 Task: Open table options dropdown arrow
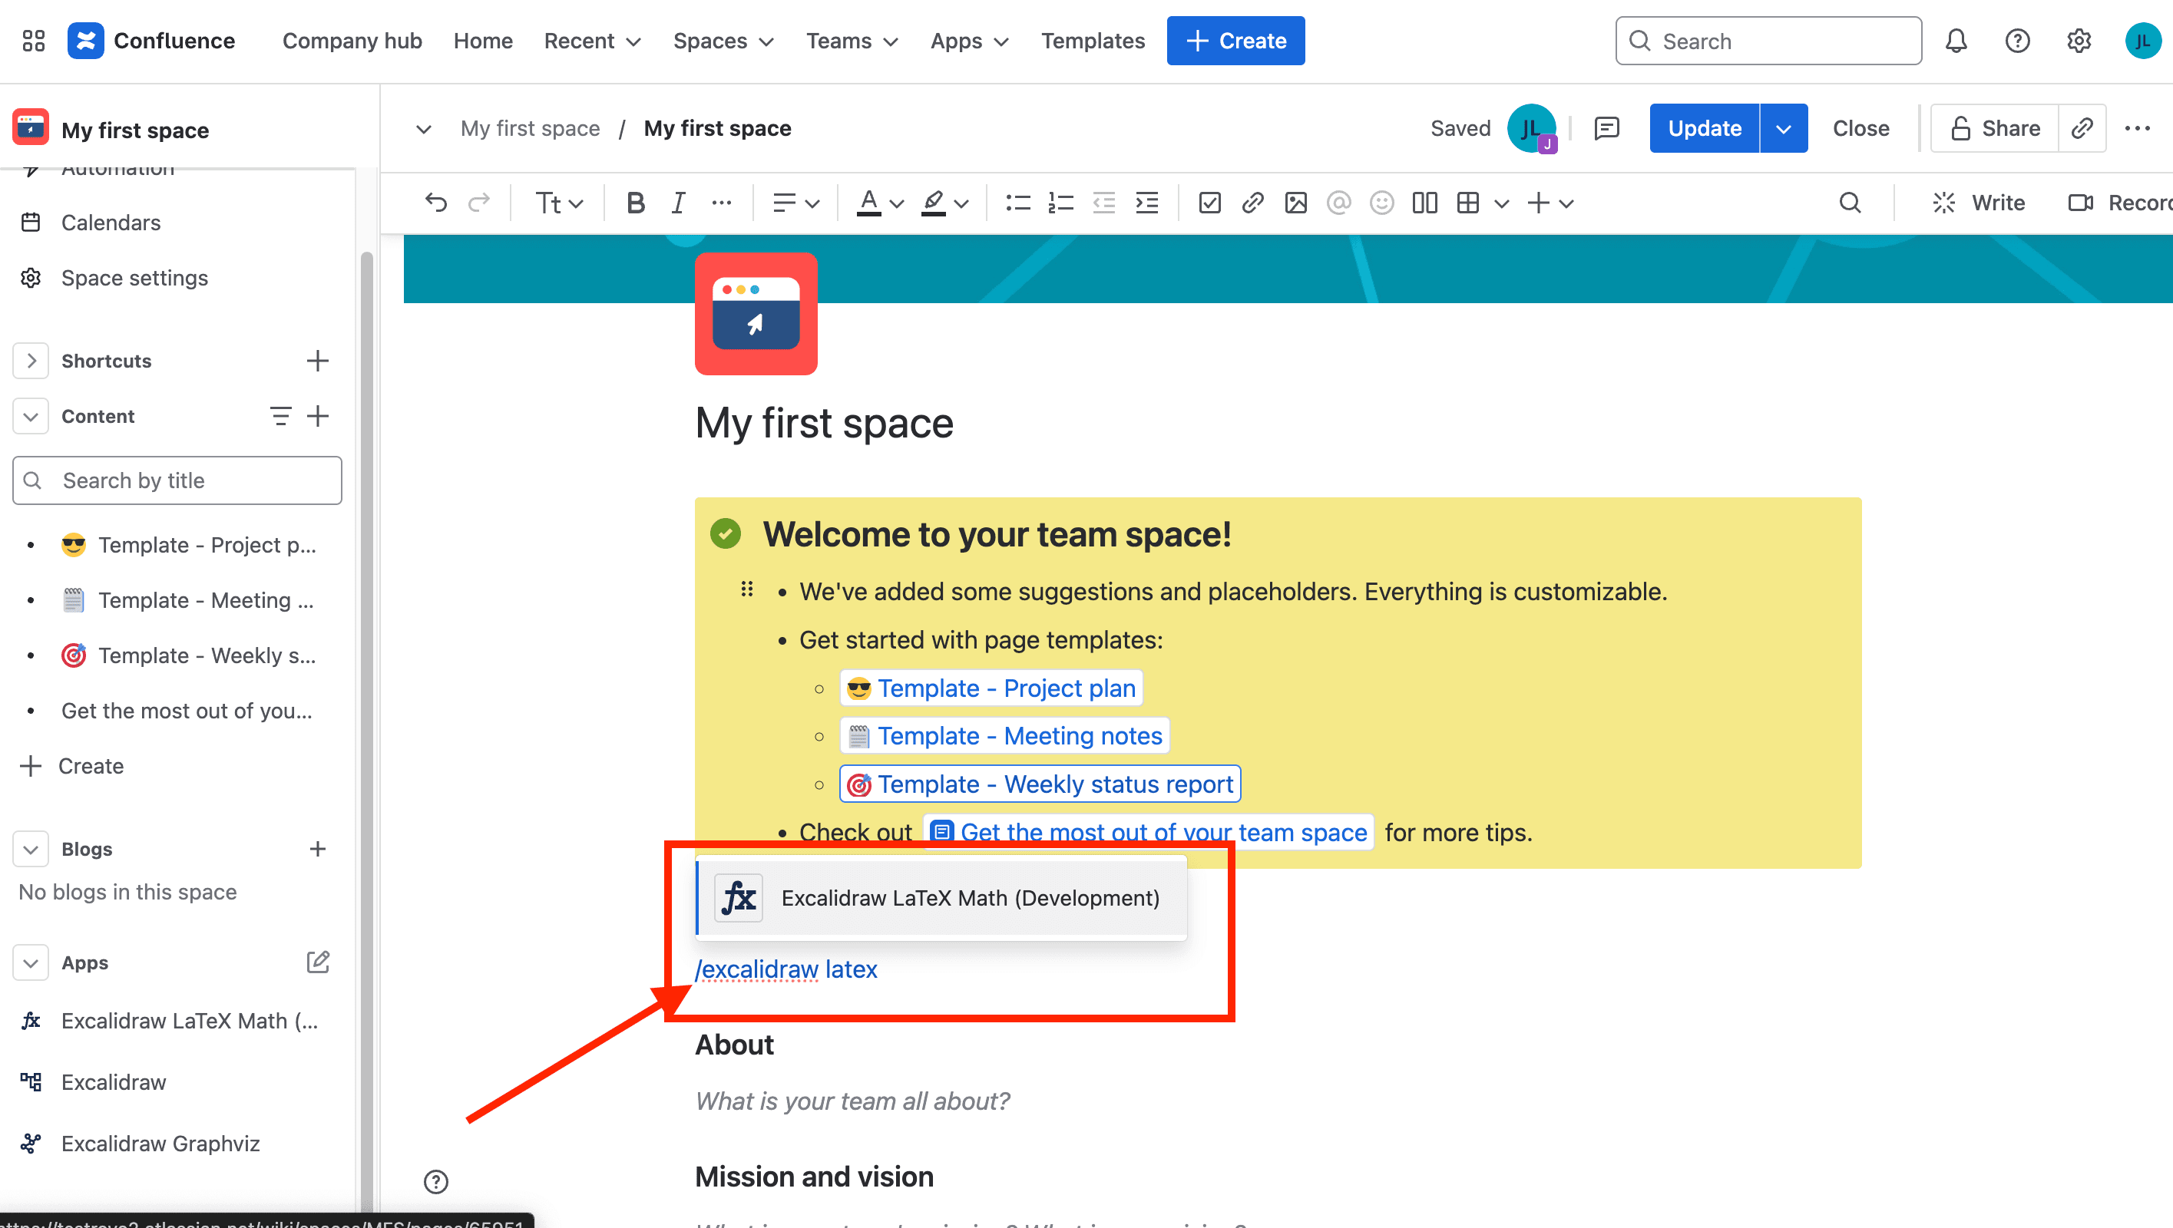pos(1500,203)
